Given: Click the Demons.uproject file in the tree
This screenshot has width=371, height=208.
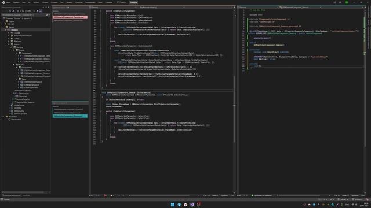Looking at the screenshot, I should pyautogui.click(x=21, y=114).
